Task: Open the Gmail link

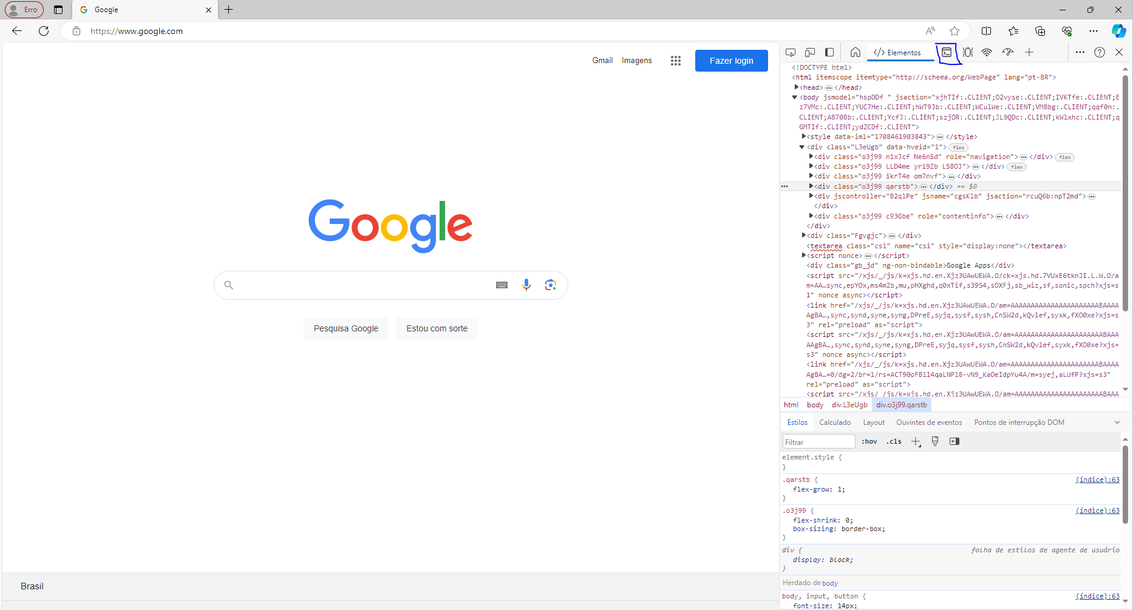Action: [602, 61]
